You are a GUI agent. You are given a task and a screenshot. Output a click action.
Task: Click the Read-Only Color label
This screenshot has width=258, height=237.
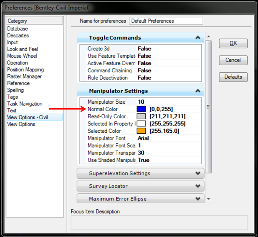tap(107, 116)
